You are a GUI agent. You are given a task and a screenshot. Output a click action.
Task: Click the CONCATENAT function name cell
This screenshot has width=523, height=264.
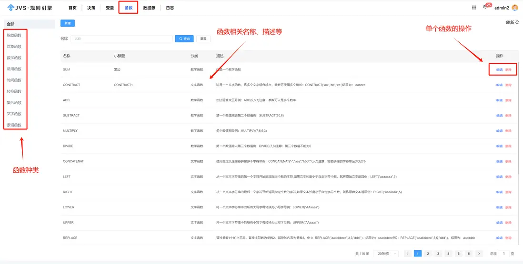click(73, 161)
